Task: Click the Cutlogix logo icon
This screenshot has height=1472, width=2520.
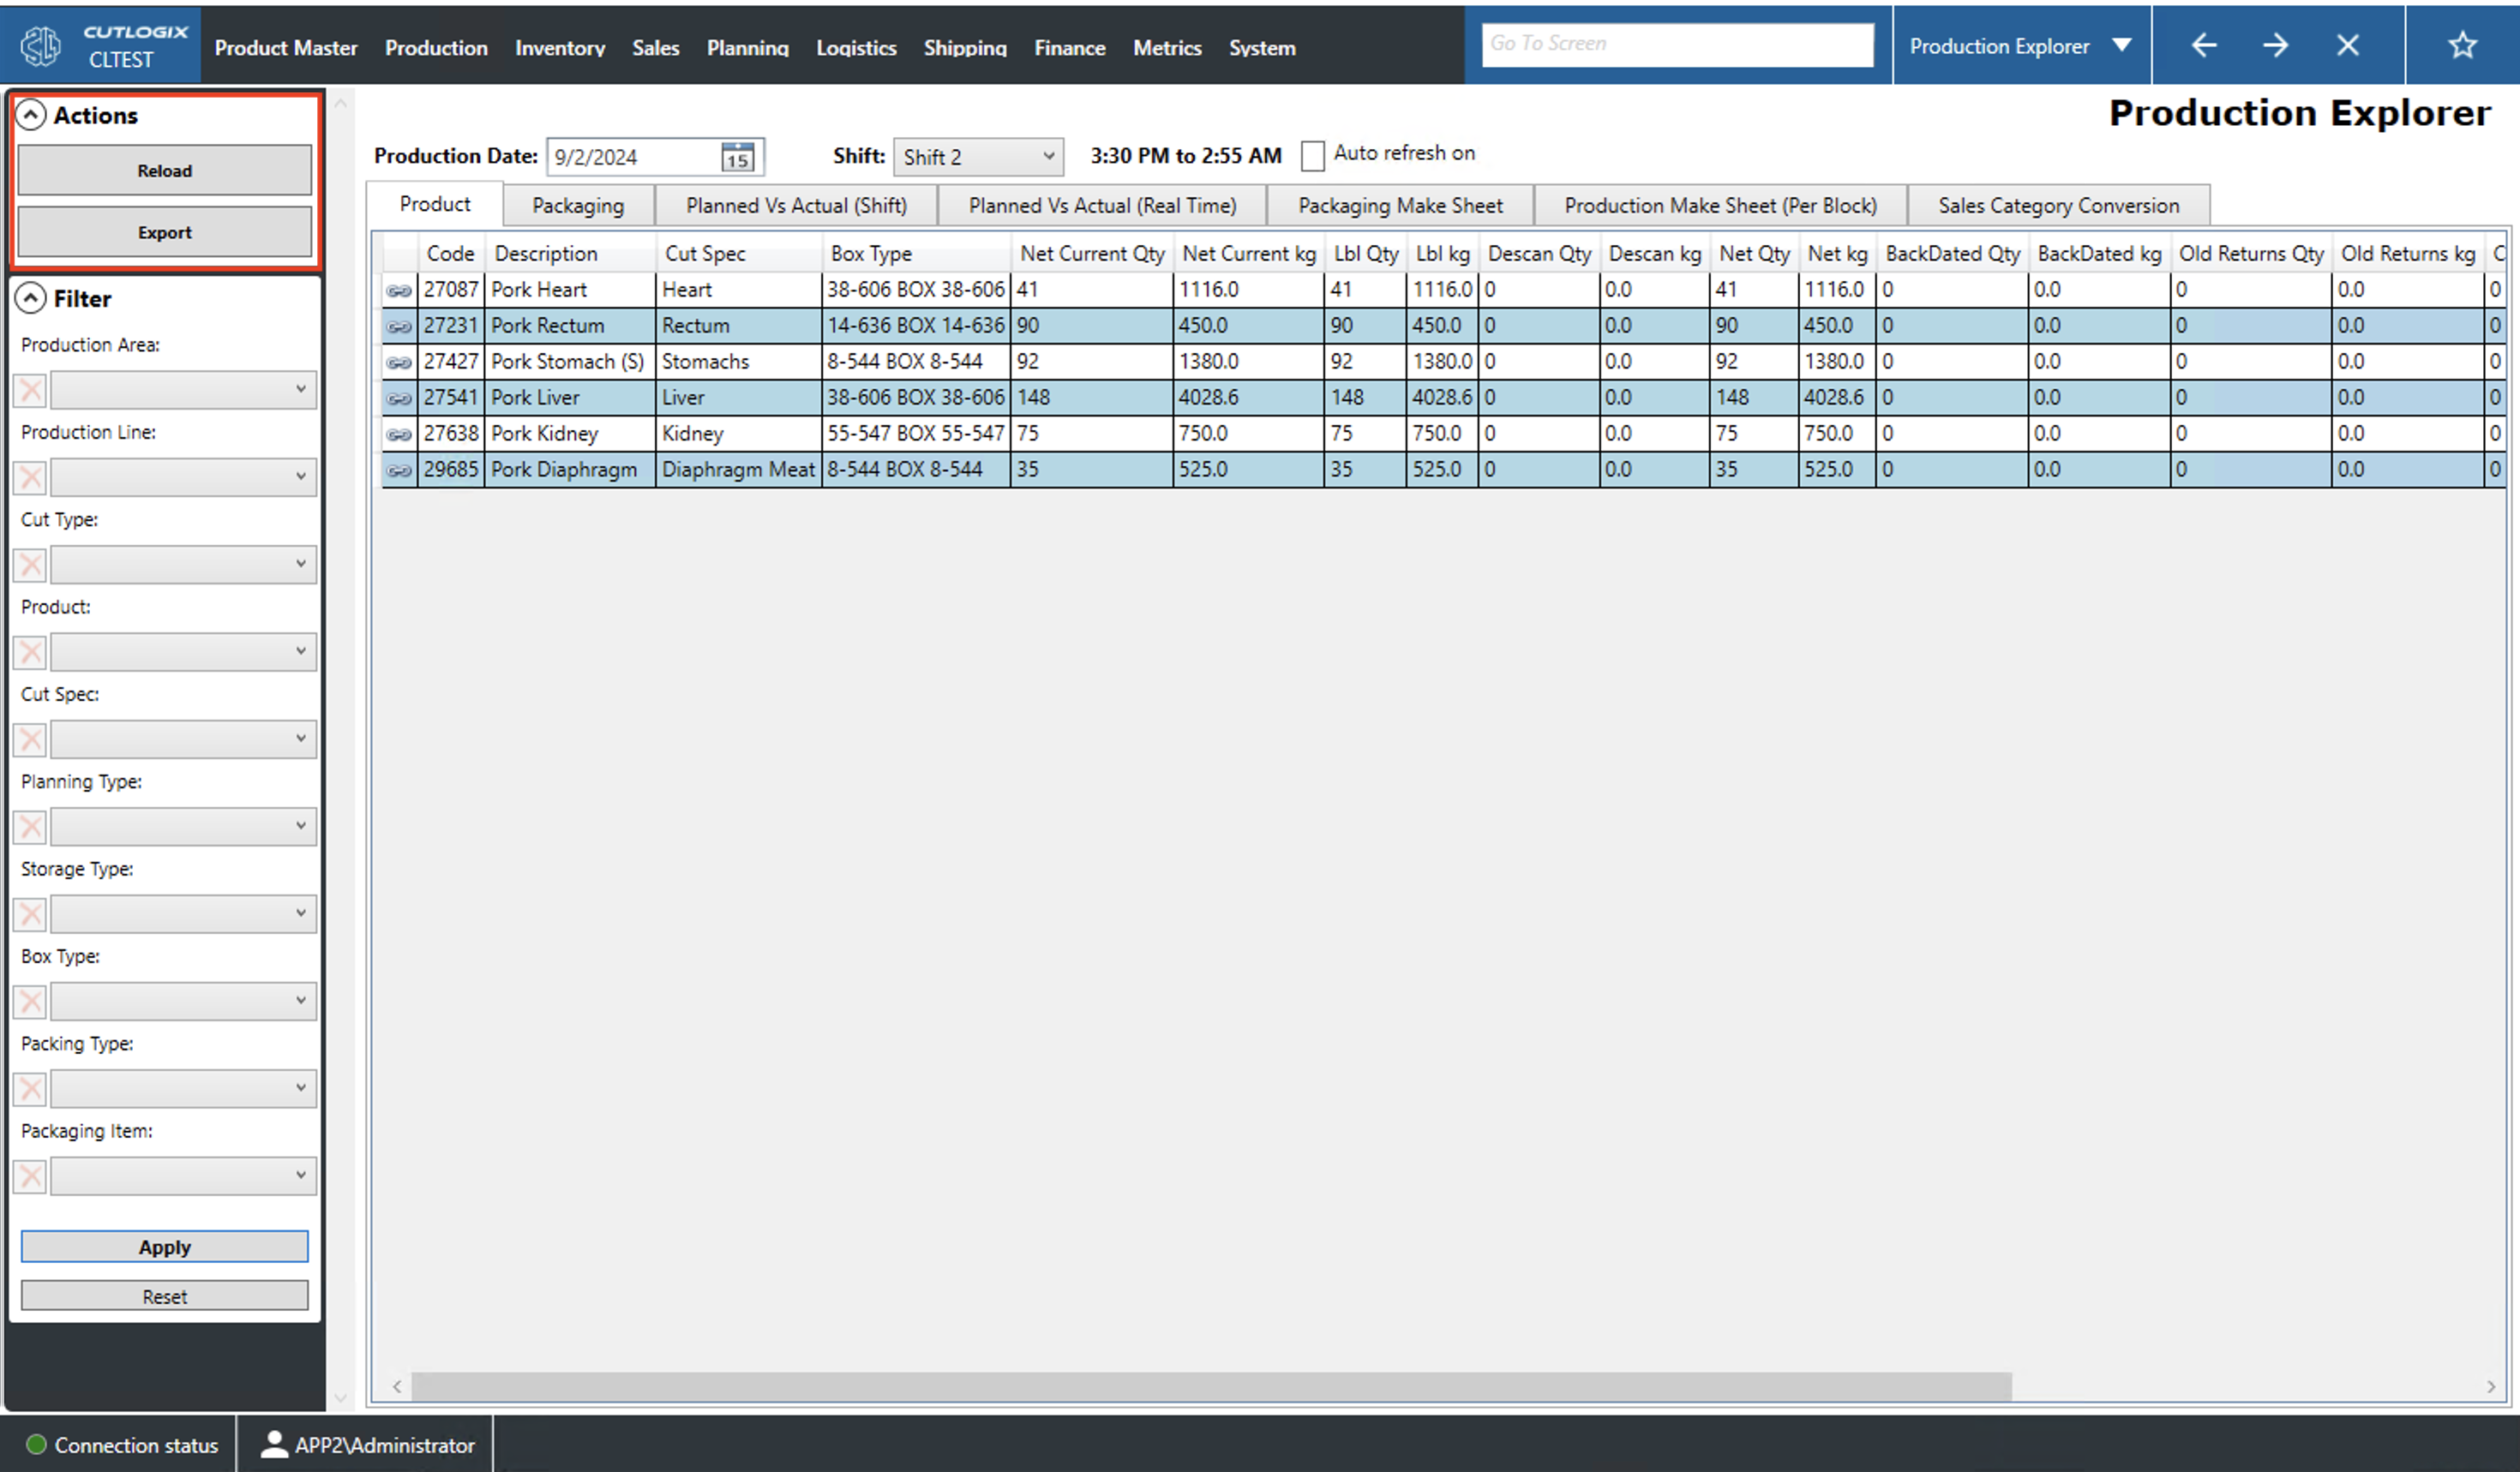Action: tap(40, 44)
